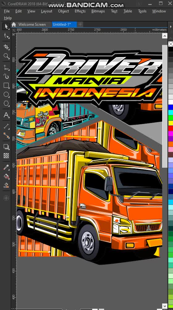The image size is (173, 310).
Task: Pick the Rectangle tool
Action: 6,85
